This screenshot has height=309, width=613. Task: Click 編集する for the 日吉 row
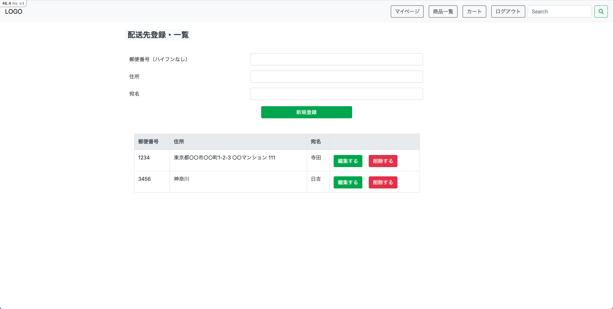point(348,182)
